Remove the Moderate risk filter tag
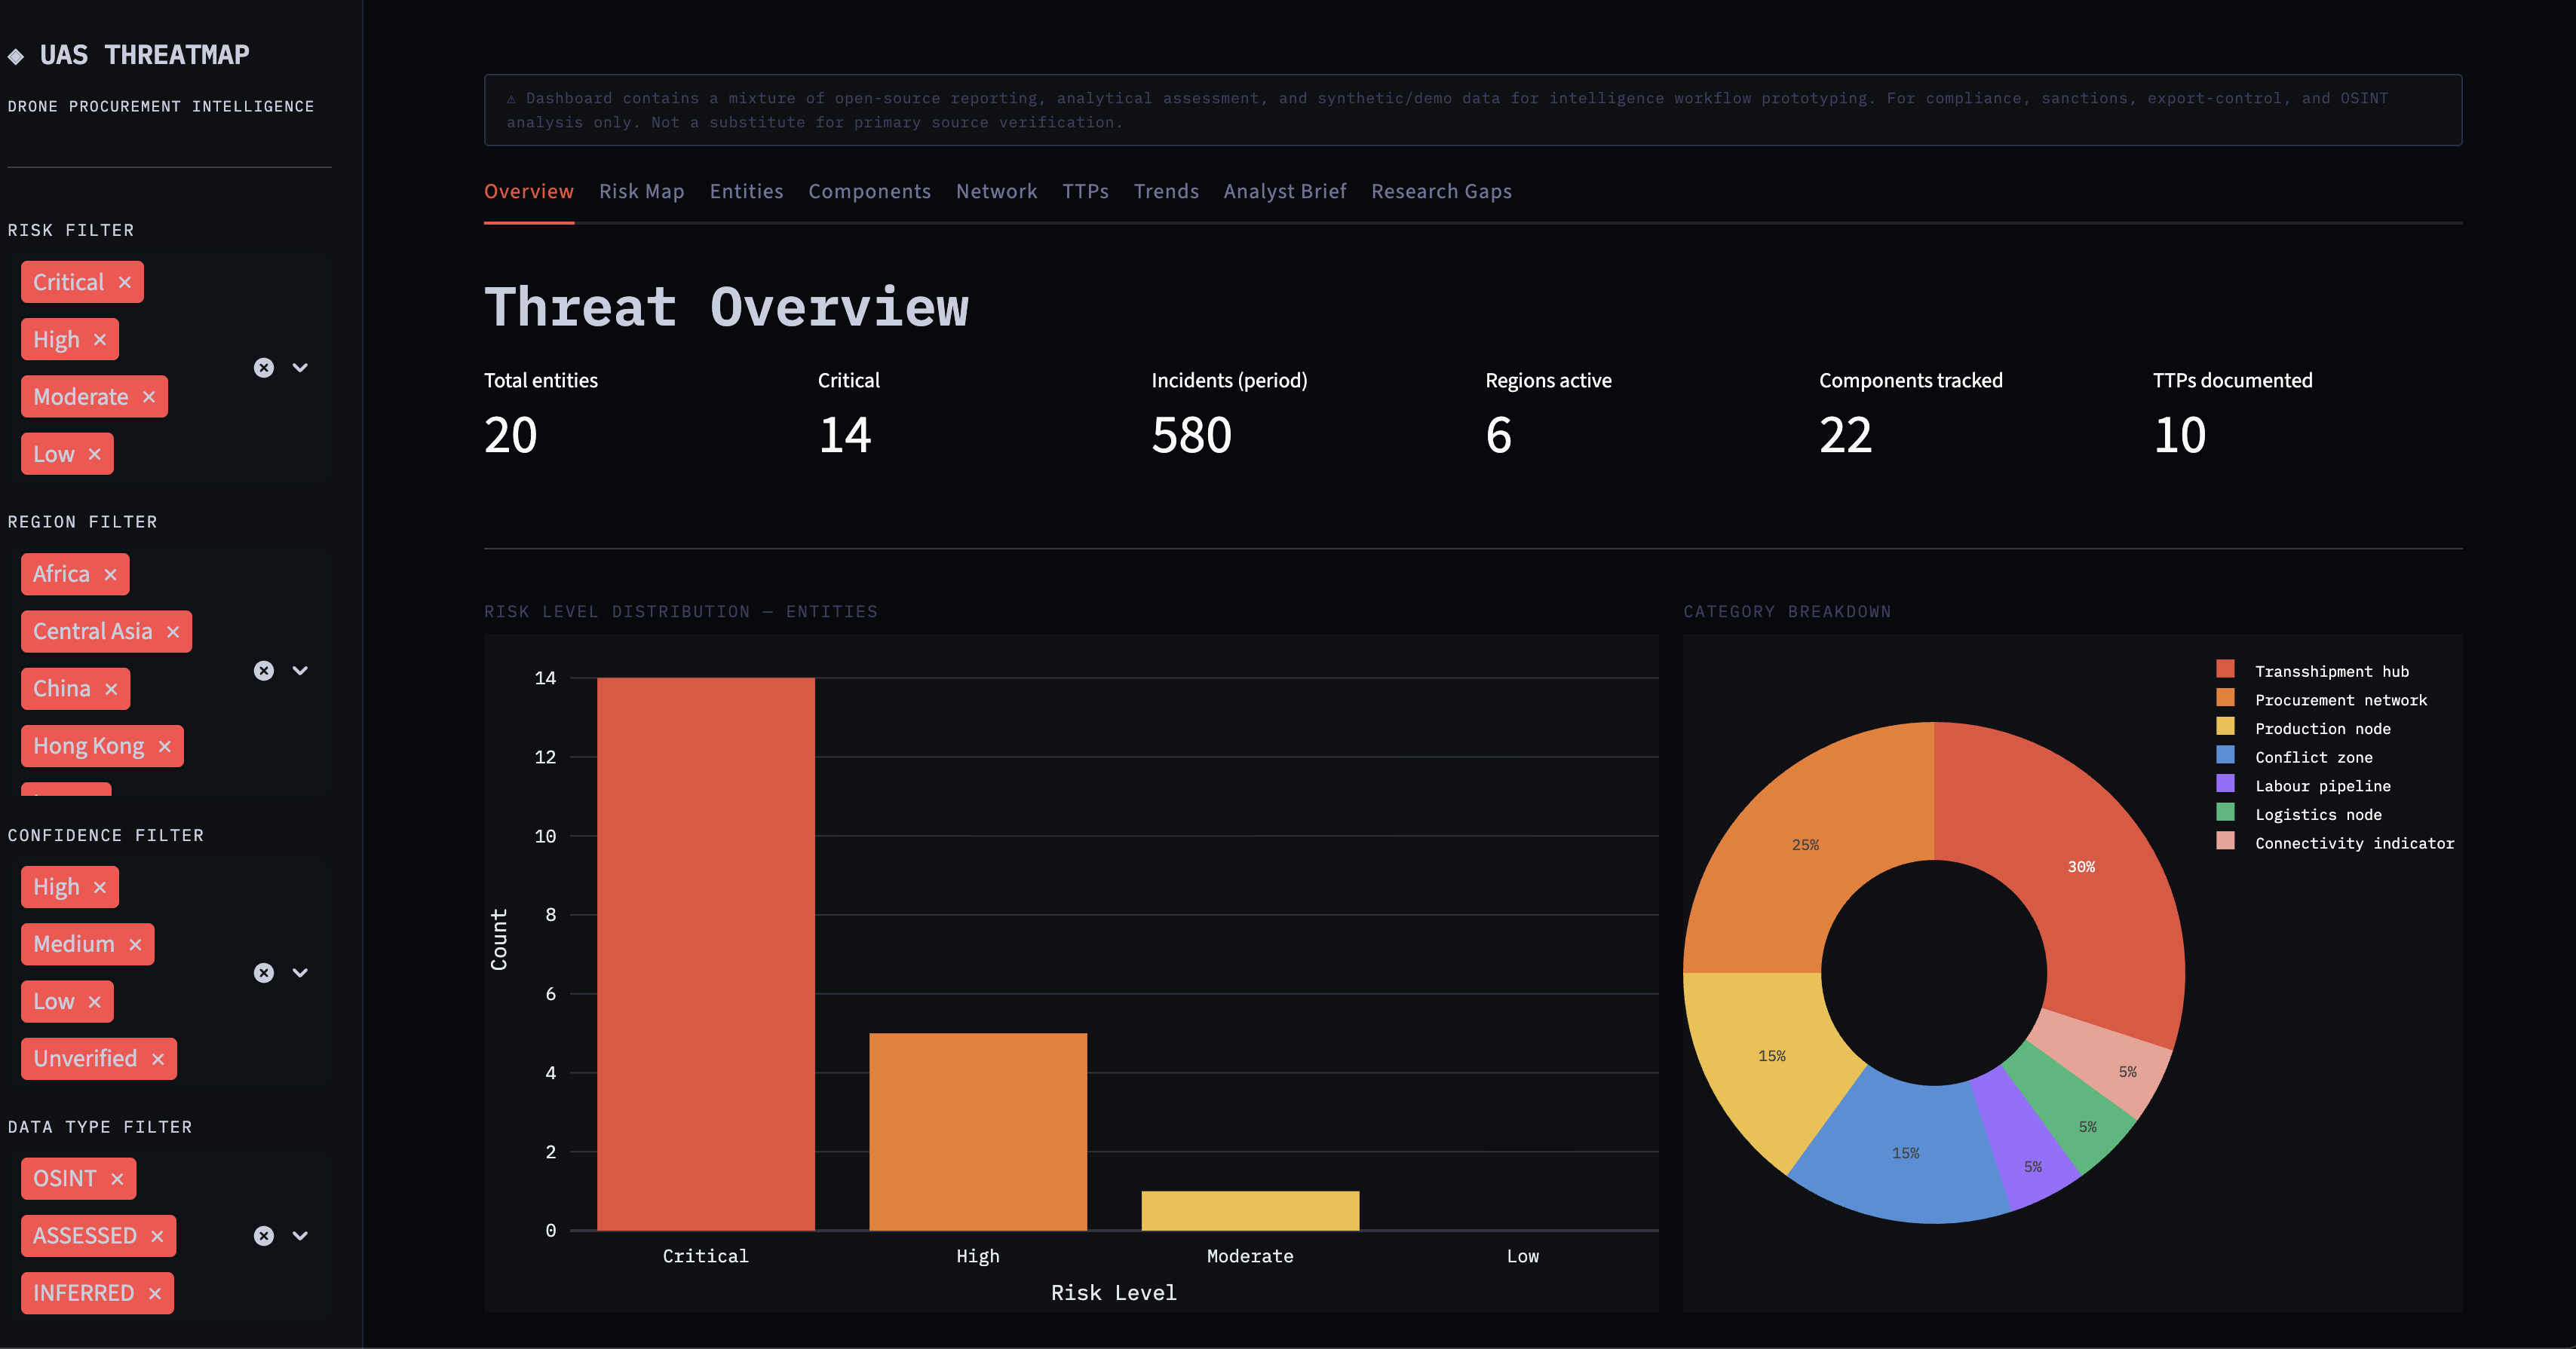Screen dimensions: 2576x1349 (x=149, y=396)
